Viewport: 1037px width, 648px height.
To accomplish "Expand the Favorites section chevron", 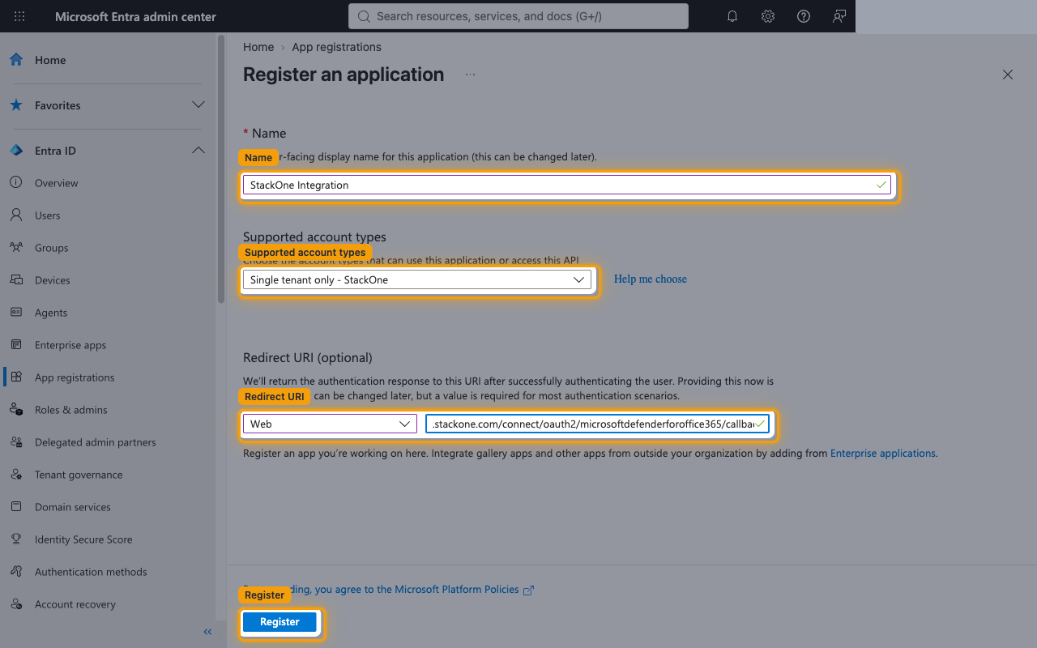I will (x=198, y=105).
